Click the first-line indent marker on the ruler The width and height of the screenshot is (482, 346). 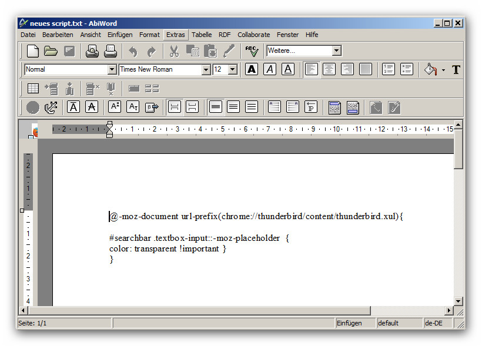point(109,124)
